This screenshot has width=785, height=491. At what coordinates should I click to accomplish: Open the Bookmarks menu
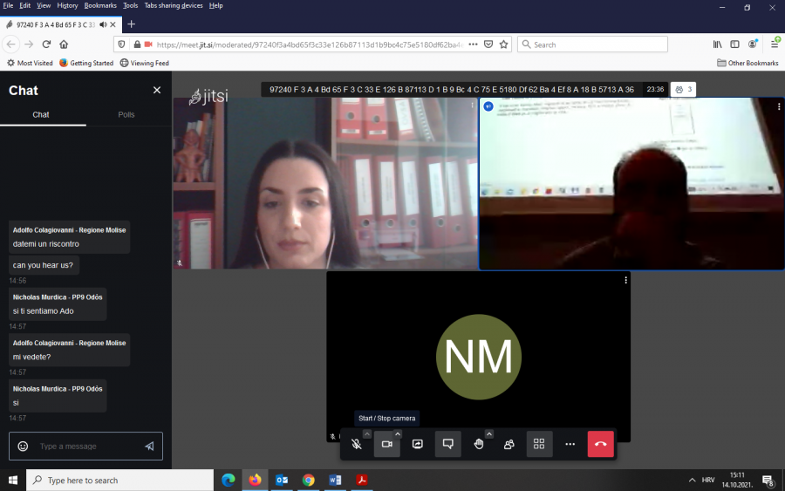pos(100,5)
